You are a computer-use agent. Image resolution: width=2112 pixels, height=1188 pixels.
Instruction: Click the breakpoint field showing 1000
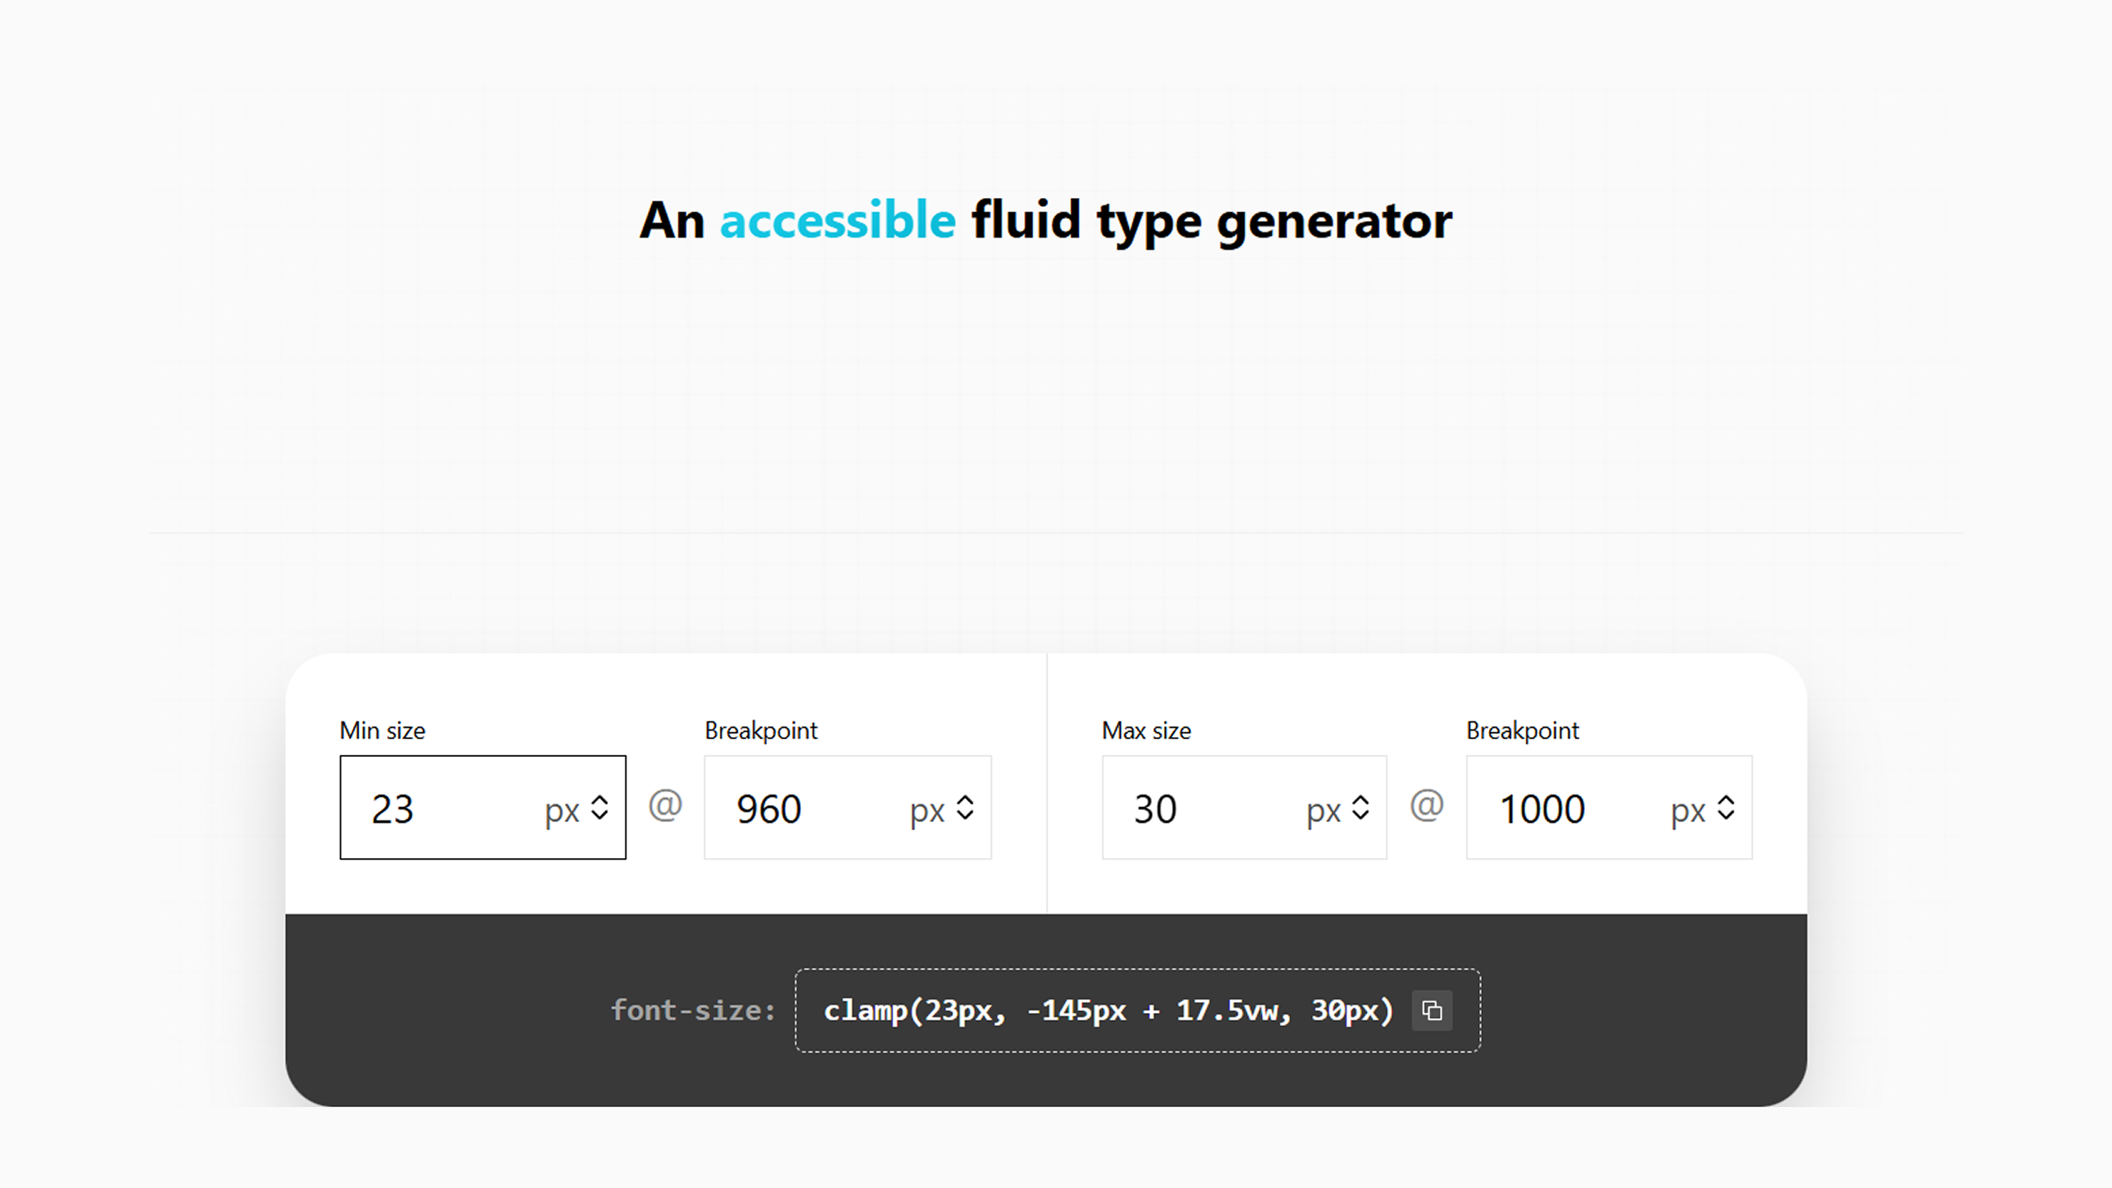coord(1566,809)
